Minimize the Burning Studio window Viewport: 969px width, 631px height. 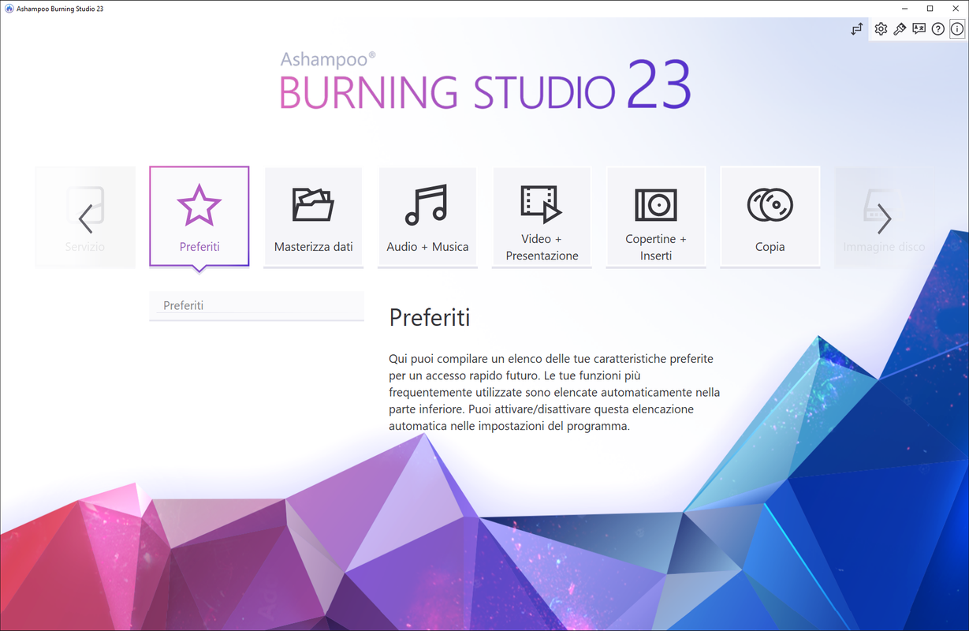903,8
